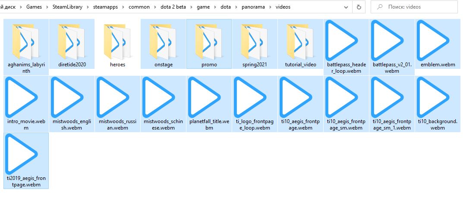Navigate to Games in breadcrumb
463x198 pixels.
(34, 7)
